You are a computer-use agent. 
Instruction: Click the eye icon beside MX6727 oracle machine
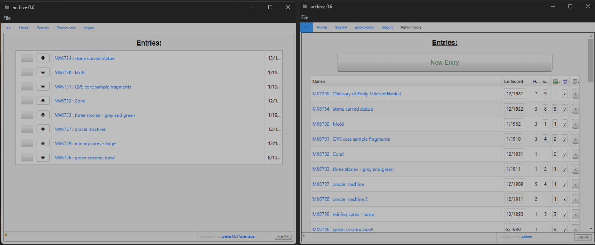click(x=43, y=129)
